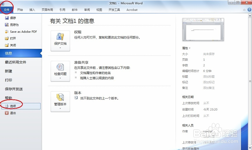
Task: Open the 页面布局 Page Layout tab
Action: tap(47, 10)
